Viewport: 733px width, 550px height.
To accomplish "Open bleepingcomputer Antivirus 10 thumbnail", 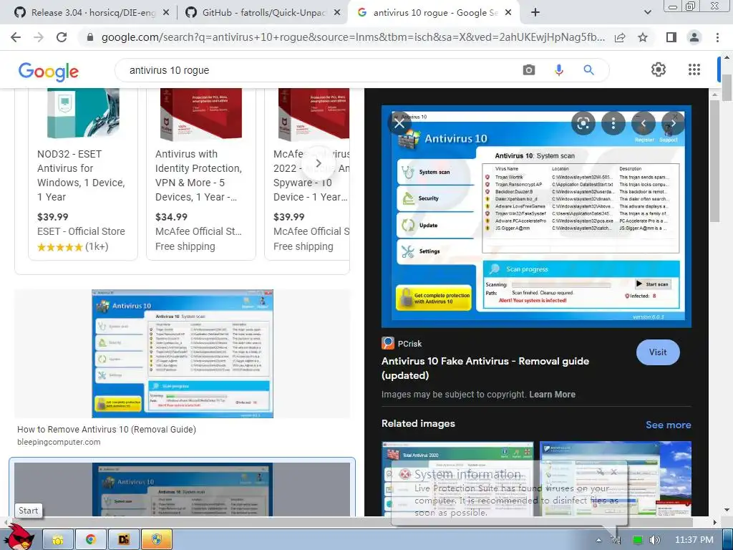I will pos(183,354).
